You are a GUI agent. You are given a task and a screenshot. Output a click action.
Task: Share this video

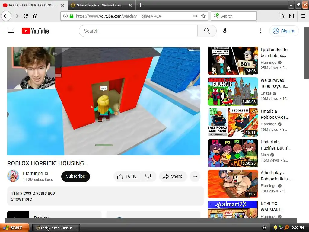173,176
